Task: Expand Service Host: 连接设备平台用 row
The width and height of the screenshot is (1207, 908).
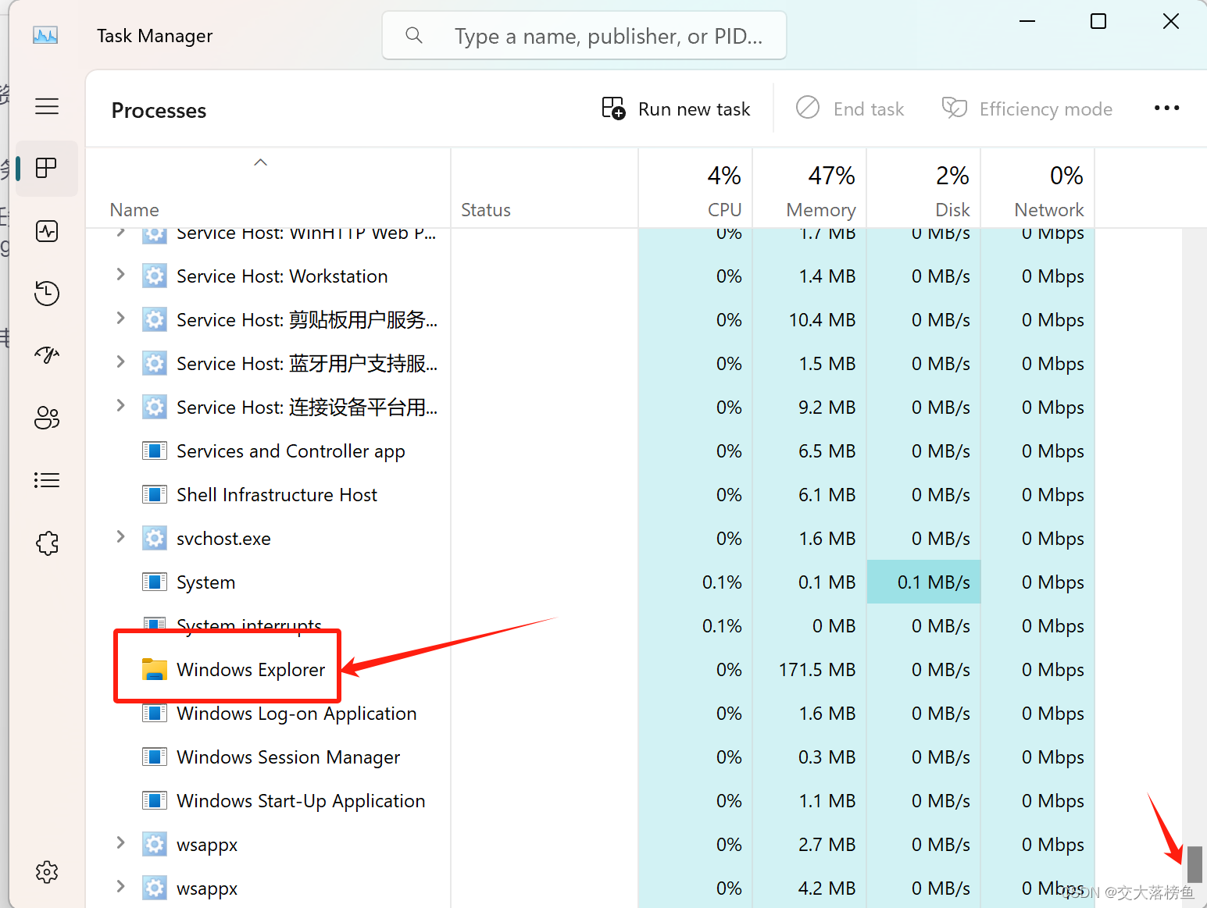Action: [120, 406]
